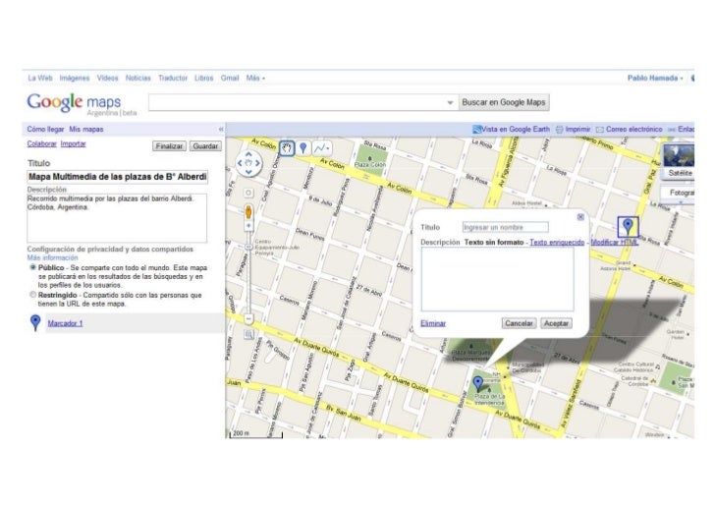Screen dimensions: 715x506
Task: Click the Guardar button
Action: (x=205, y=146)
